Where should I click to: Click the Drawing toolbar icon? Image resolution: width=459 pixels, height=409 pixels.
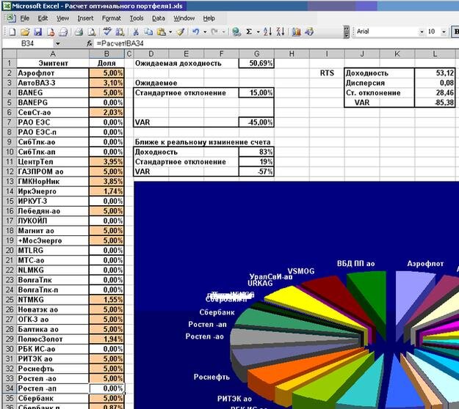click(x=309, y=32)
